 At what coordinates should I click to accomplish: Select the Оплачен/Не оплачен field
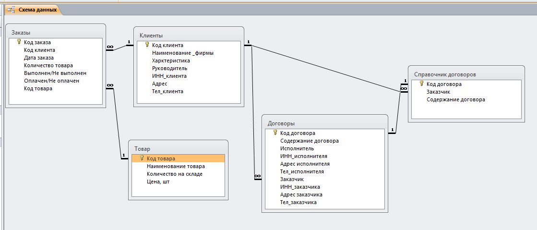[51, 81]
